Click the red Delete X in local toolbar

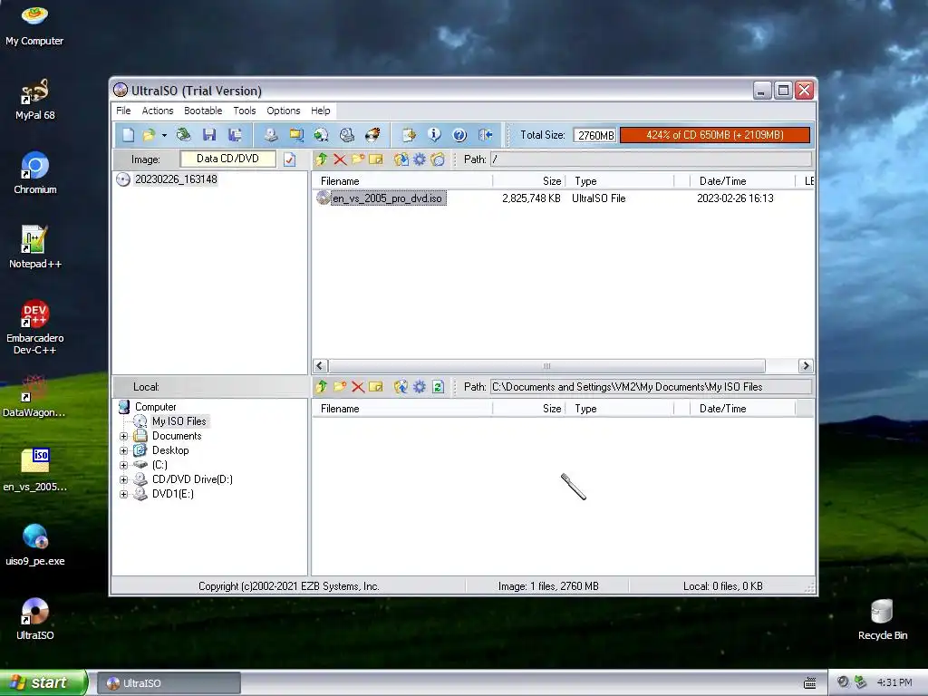358,387
